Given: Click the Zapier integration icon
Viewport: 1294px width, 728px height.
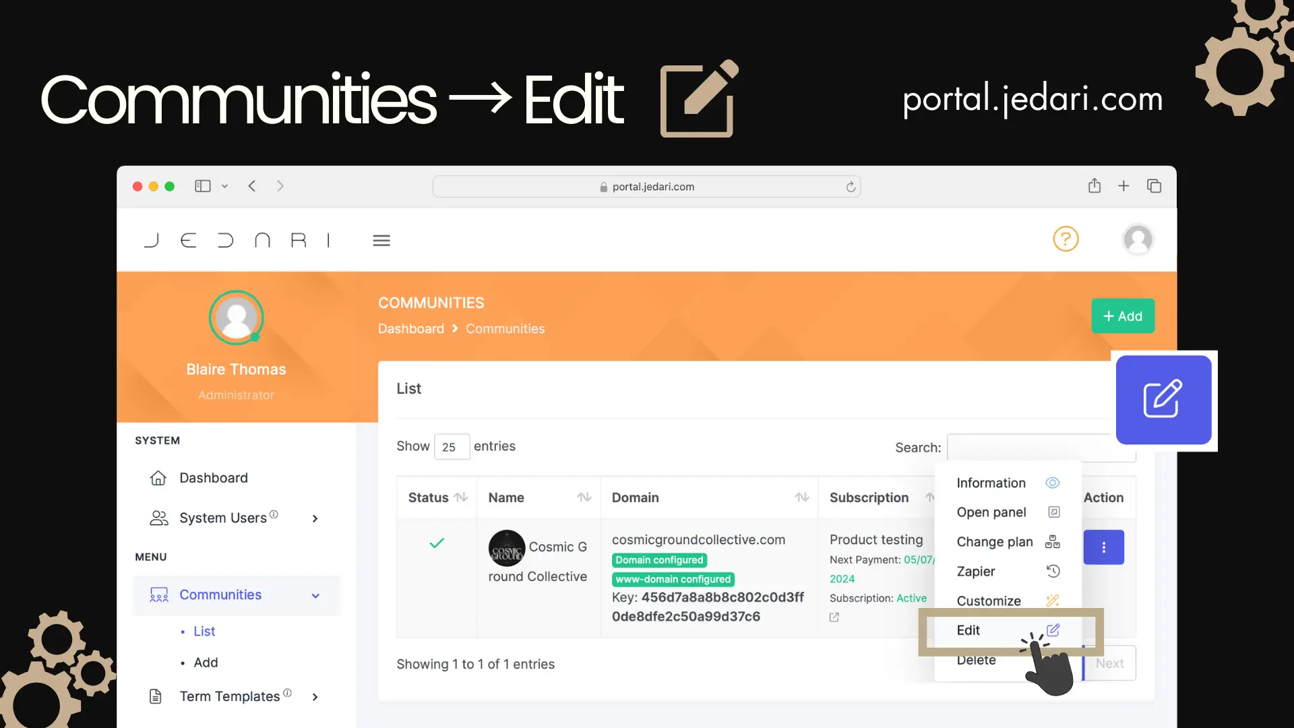Looking at the screenshot, I should 1053,571.
